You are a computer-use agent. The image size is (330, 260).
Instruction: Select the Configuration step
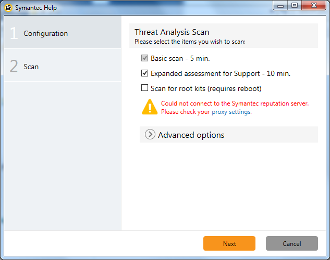pos(63,33)
